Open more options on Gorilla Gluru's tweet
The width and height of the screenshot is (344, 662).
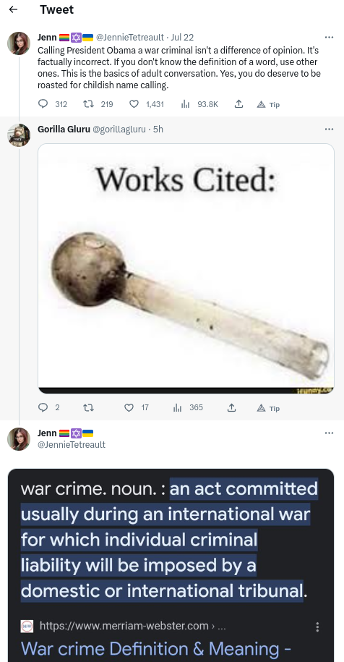330,130
